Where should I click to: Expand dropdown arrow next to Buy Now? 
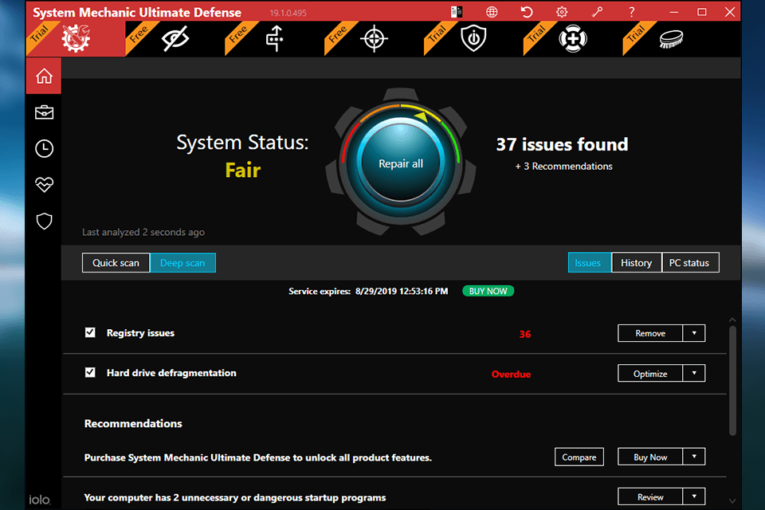(x=694, y=457)
